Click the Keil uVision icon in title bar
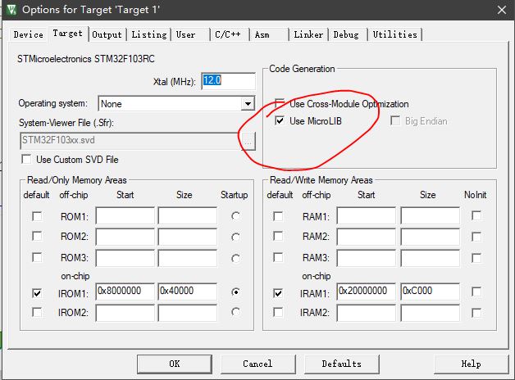 pyautogui.click(x=11, y=10)
